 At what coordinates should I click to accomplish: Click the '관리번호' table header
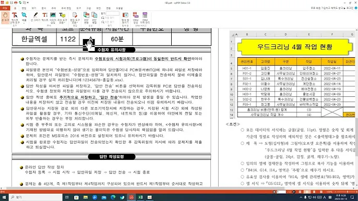[247, 61]
